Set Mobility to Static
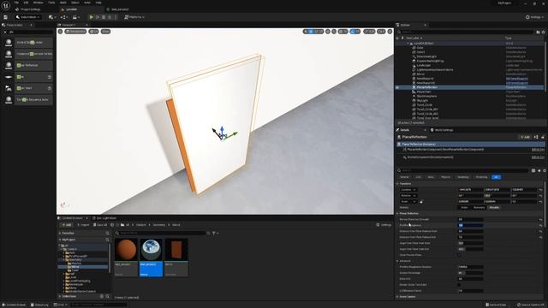 [464, 207]
